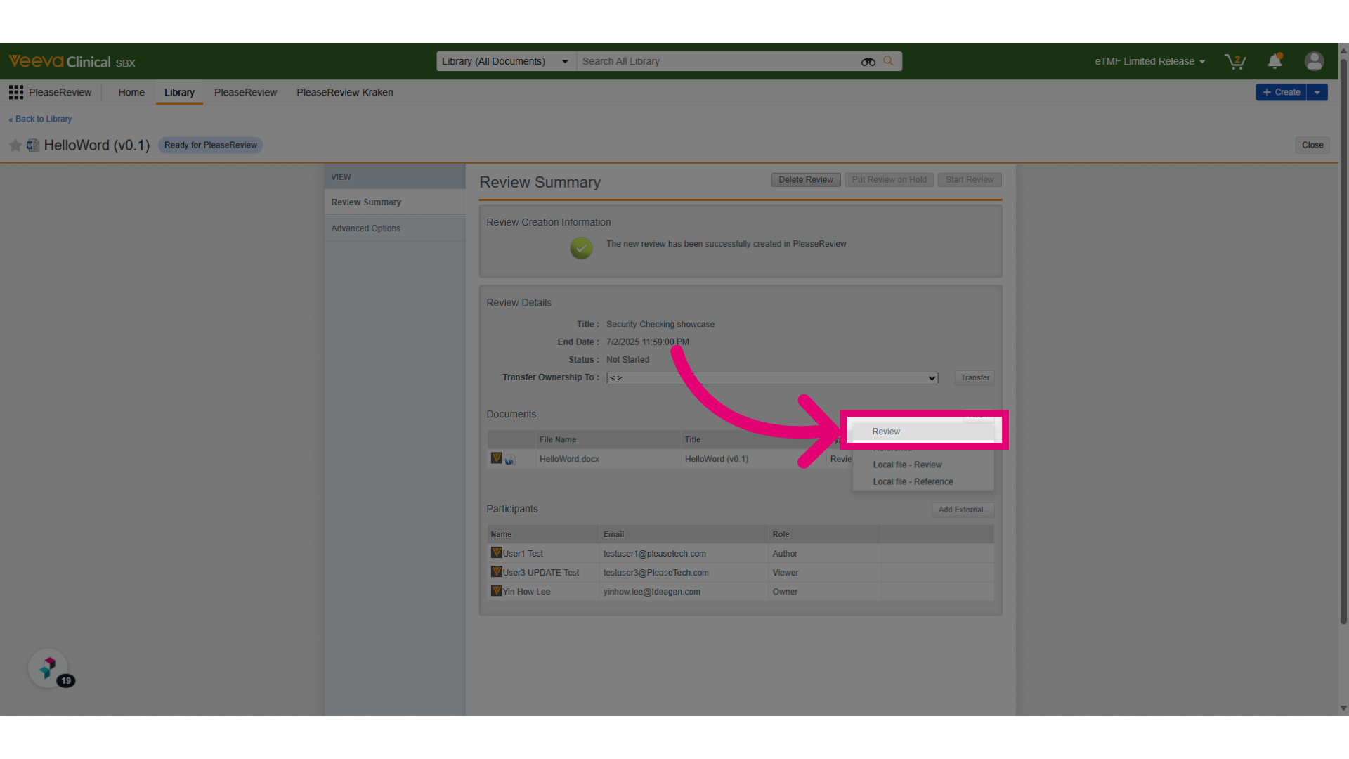Select Advanced Options in the VIEW sidebar
This screenshot has height=759, width=1349.
click(x=395, y=228)
